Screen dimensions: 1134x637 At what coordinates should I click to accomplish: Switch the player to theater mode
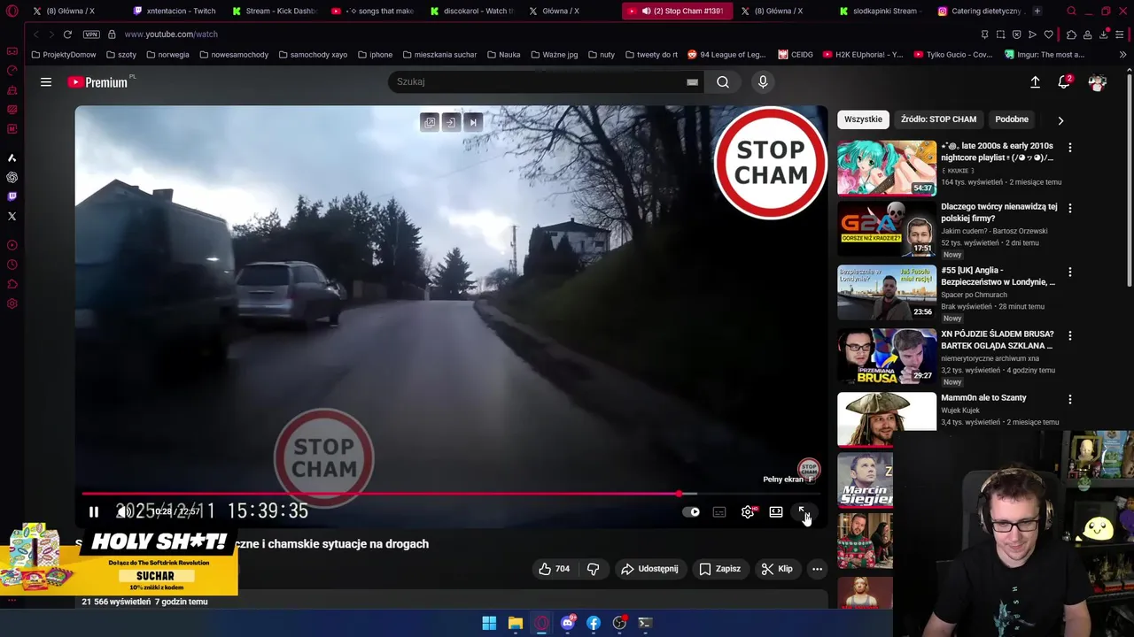[x=776, y=511]
